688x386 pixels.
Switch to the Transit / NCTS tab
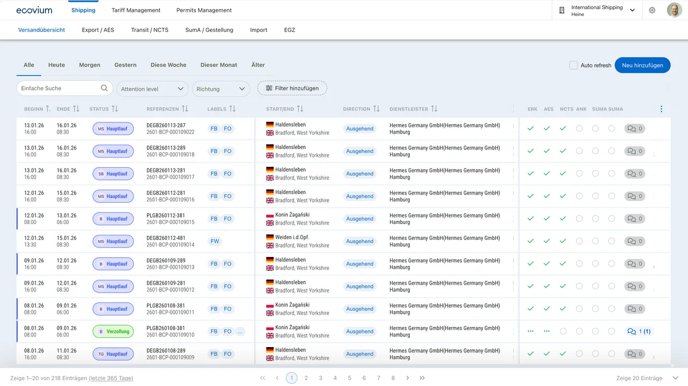pos(149,30)
